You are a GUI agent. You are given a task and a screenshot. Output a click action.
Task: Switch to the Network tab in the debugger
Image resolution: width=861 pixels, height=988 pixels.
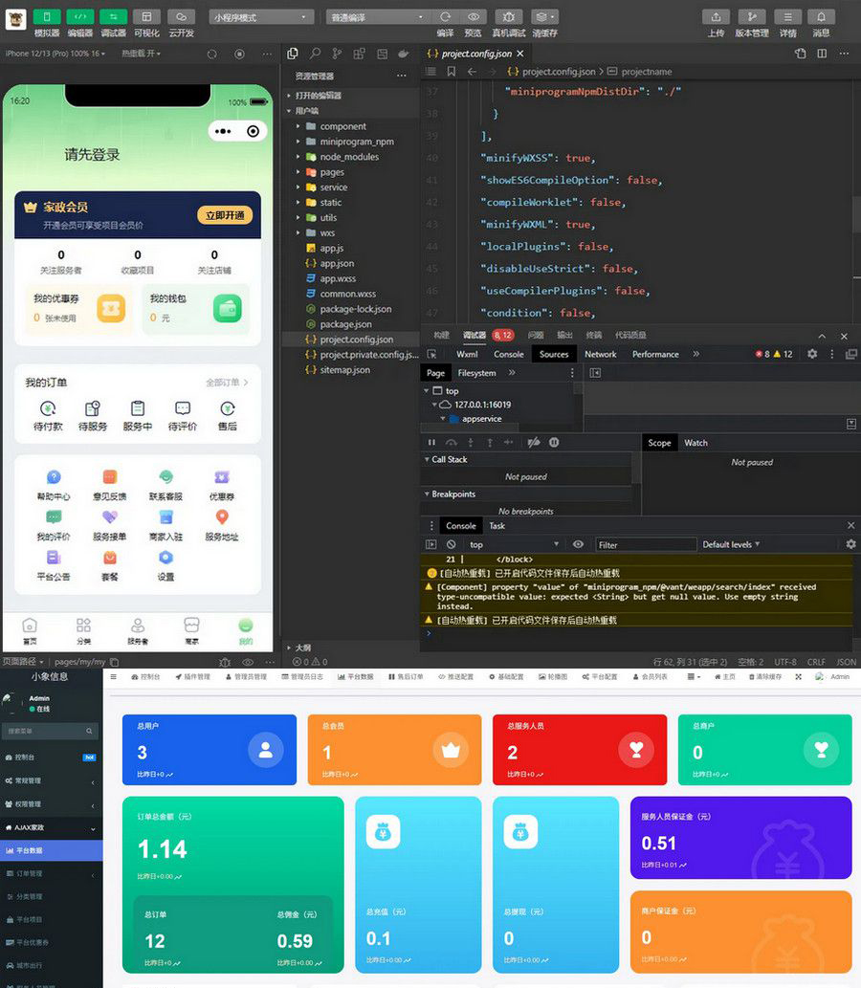(x=601, y=353)
